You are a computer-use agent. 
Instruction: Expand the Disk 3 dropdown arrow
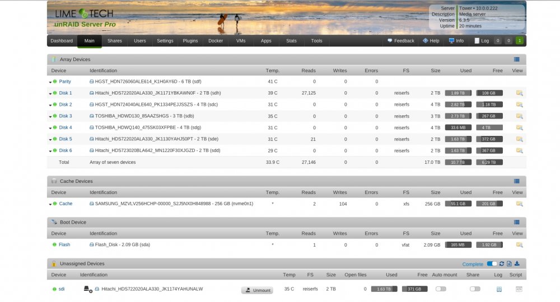(50, 116)
